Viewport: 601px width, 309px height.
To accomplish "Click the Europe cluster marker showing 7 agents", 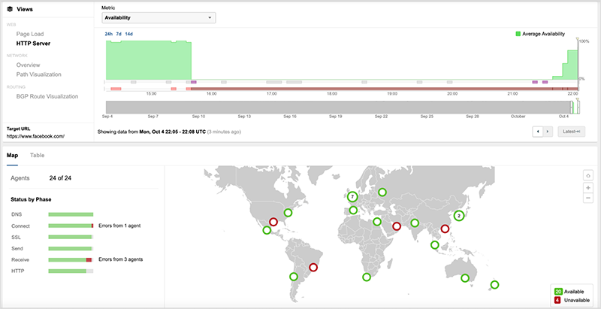I will click(x=352, y=197).
